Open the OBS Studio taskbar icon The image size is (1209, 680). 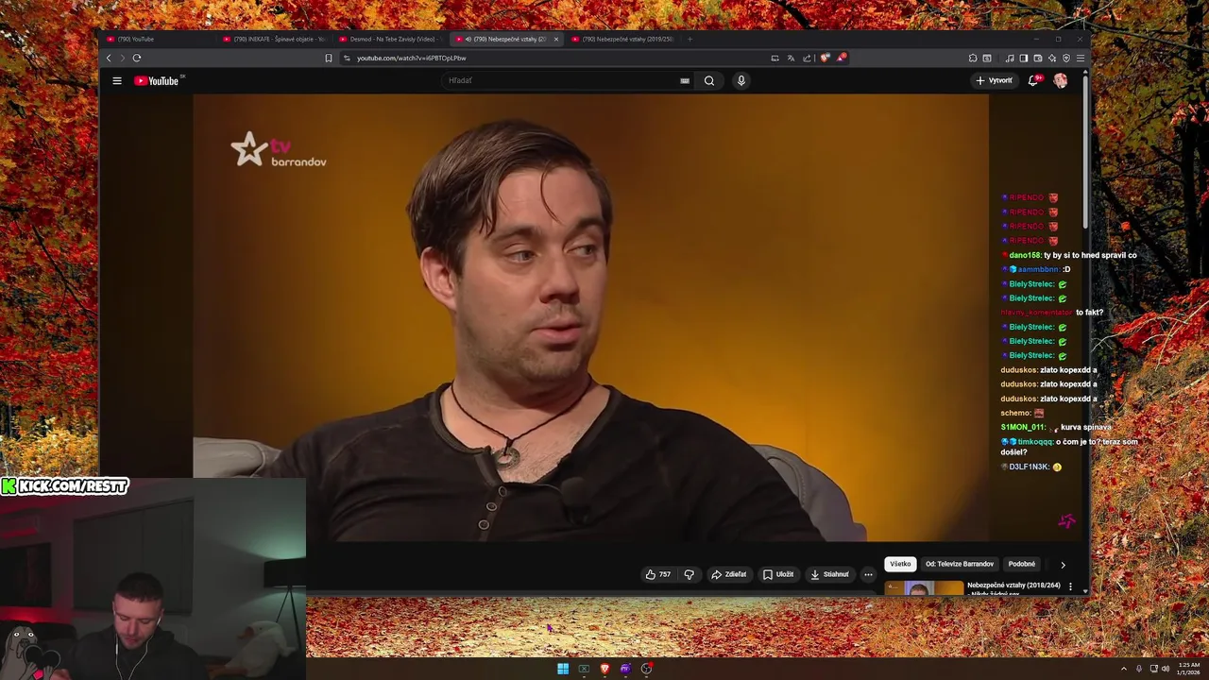pyautogui.click(x=646, y=669)
